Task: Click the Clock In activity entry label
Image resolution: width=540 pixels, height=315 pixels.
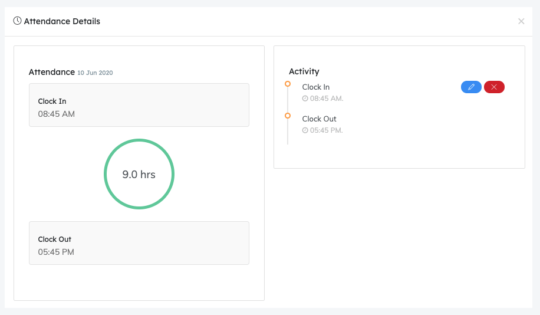Action: (316, 87)
